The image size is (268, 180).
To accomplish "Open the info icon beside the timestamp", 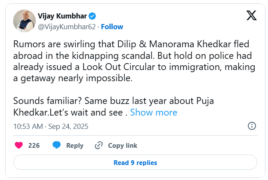I will (x=252, y=126).
